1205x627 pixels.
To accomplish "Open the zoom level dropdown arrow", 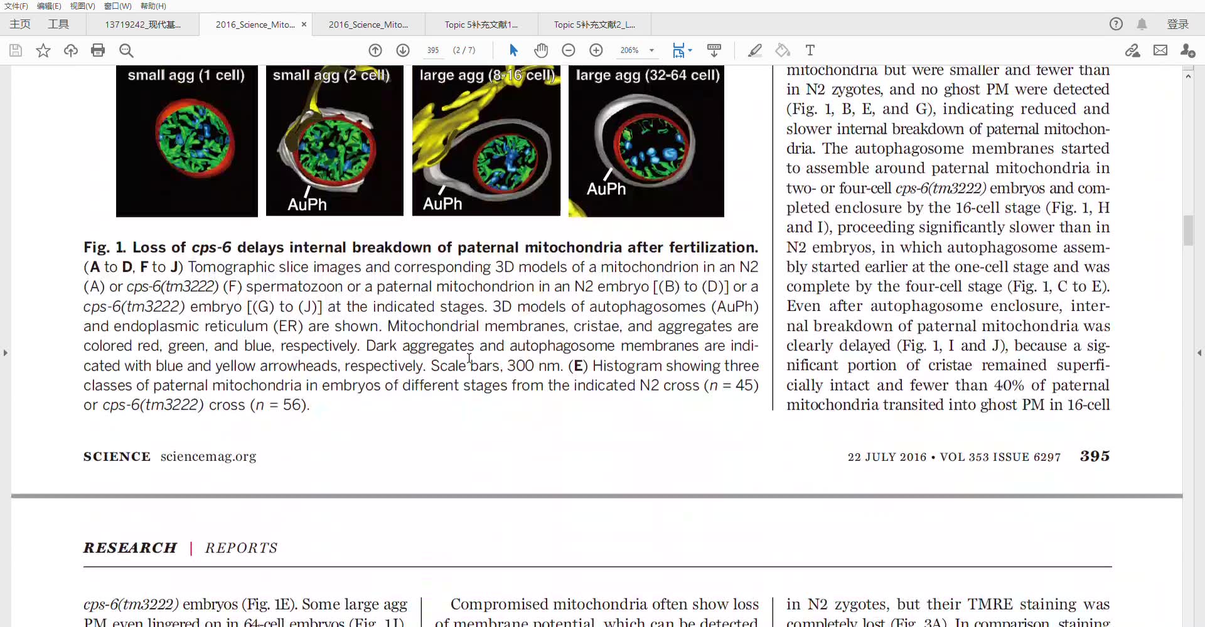I will point(651,50).
